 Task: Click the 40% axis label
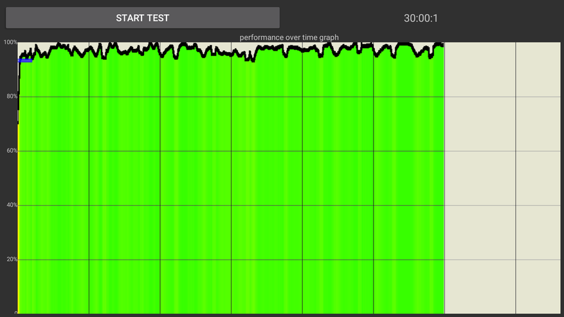tap(12, 205)
